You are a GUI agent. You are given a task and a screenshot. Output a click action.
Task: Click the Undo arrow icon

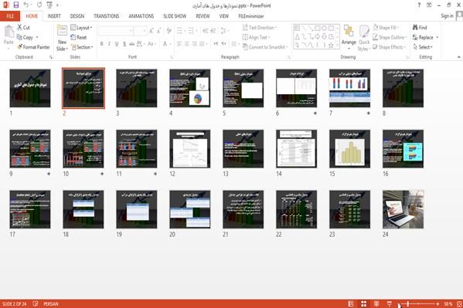click(26, 5)
